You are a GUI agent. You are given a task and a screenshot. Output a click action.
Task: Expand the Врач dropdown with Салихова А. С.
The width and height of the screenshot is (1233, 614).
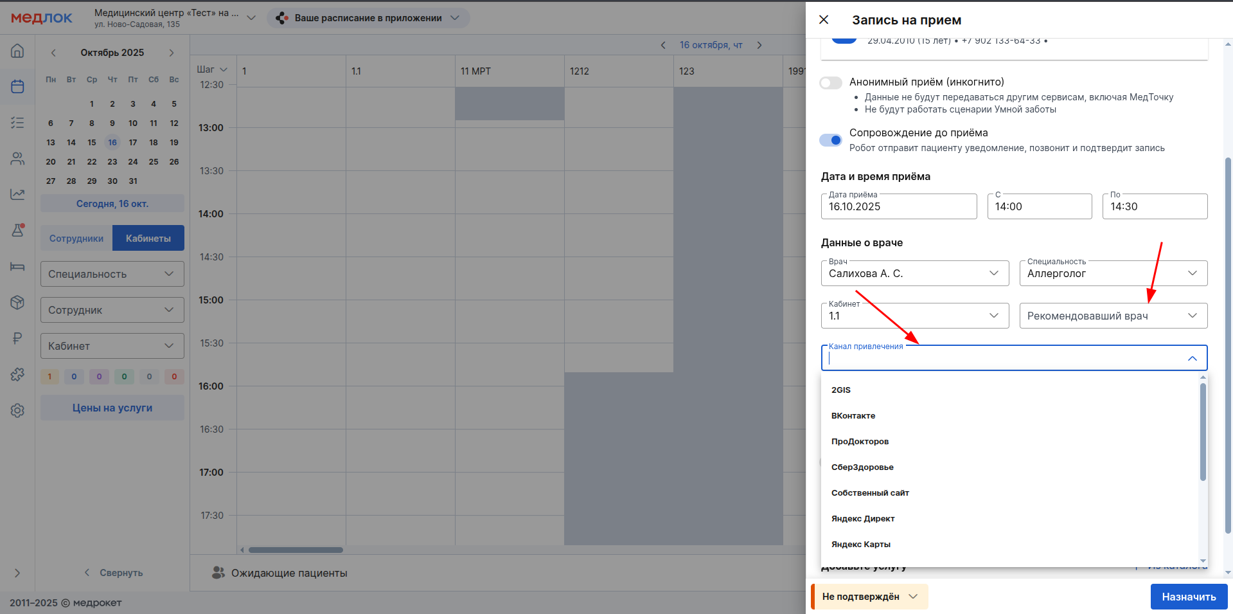pyautogui.click(x=914, y=273)
